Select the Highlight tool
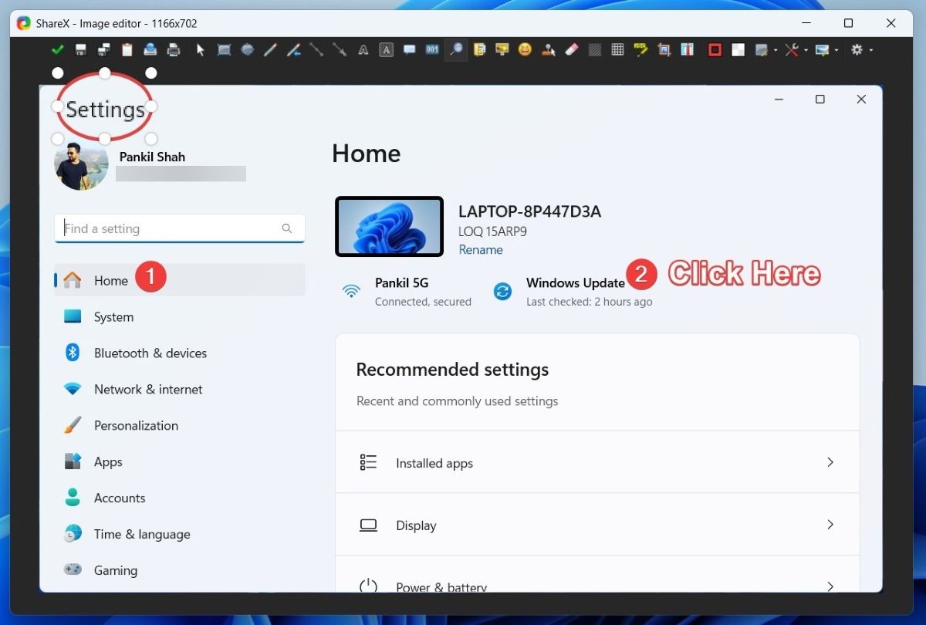The height and width of the screenshot is (625, 926). click(x=640, y=49)
